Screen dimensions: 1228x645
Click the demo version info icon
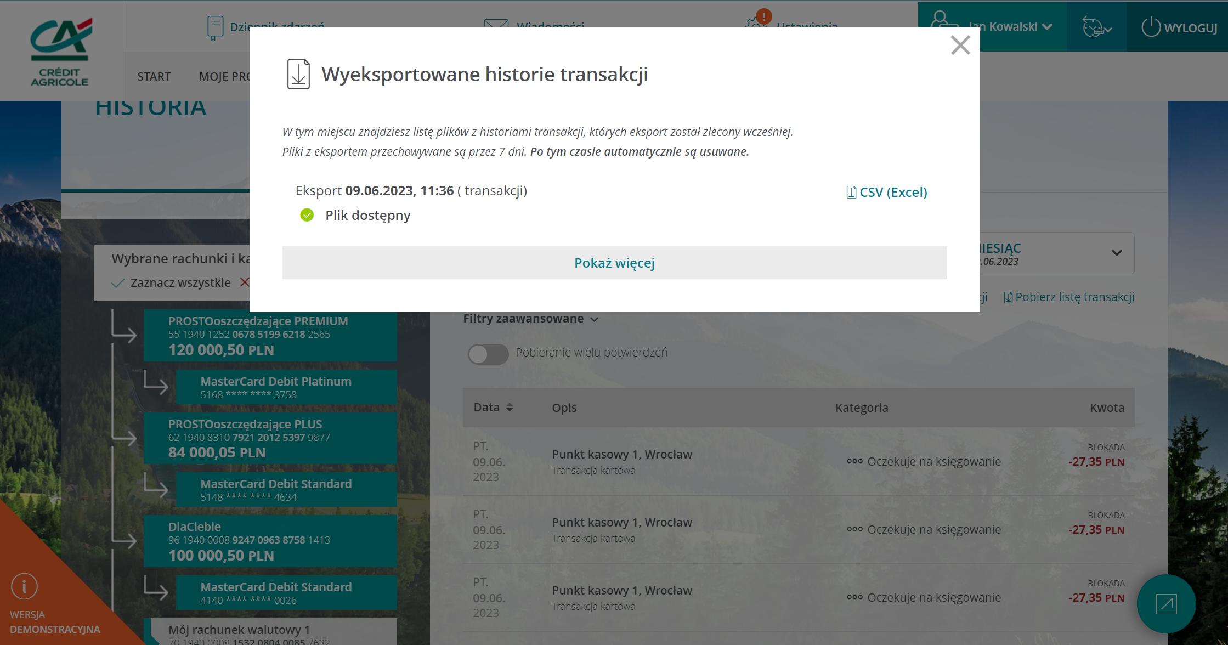pos(24,586)
